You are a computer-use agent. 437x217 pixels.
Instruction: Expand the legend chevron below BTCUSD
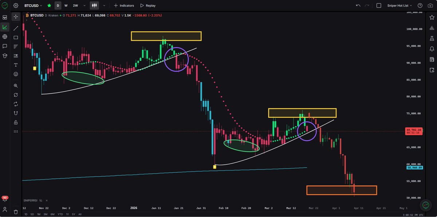[27, 20]
